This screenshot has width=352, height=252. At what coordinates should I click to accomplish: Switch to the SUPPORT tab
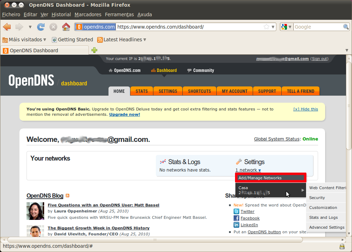pyautogui.click(x=267, y=91)
